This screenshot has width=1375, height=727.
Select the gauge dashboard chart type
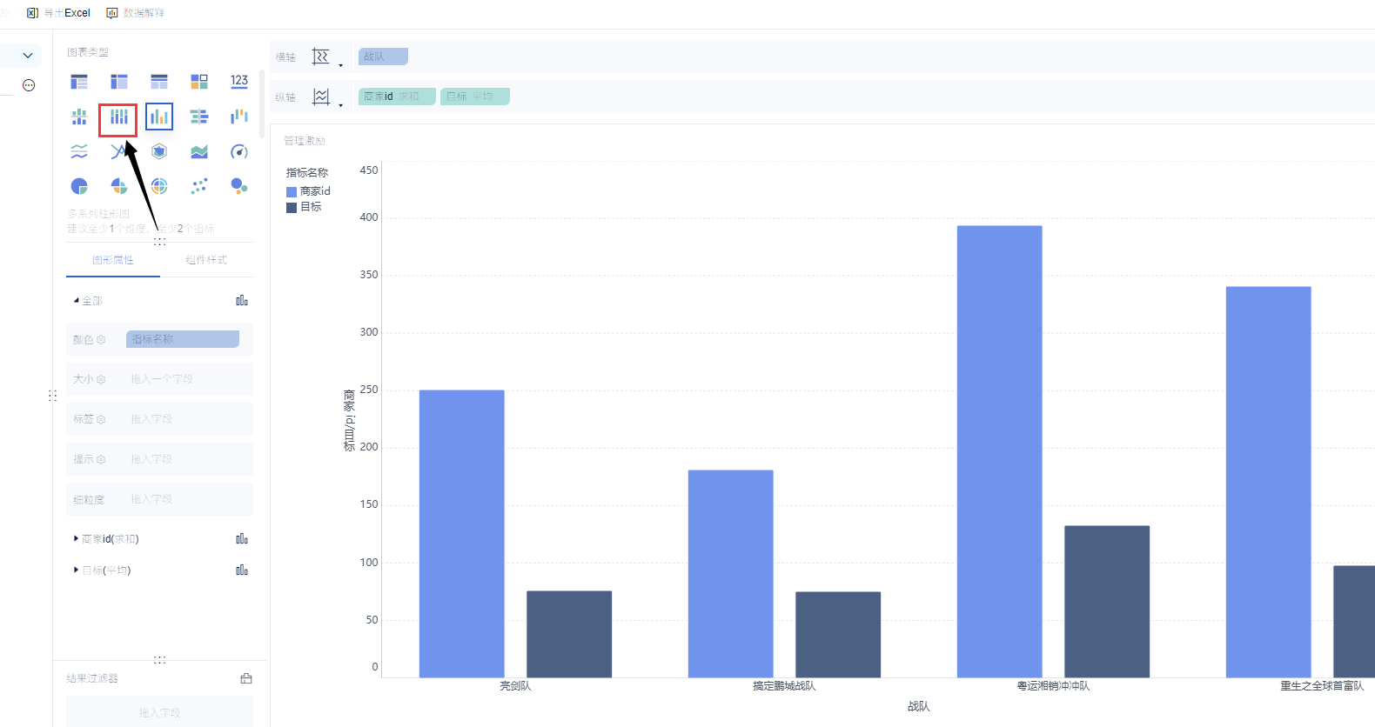239,152
